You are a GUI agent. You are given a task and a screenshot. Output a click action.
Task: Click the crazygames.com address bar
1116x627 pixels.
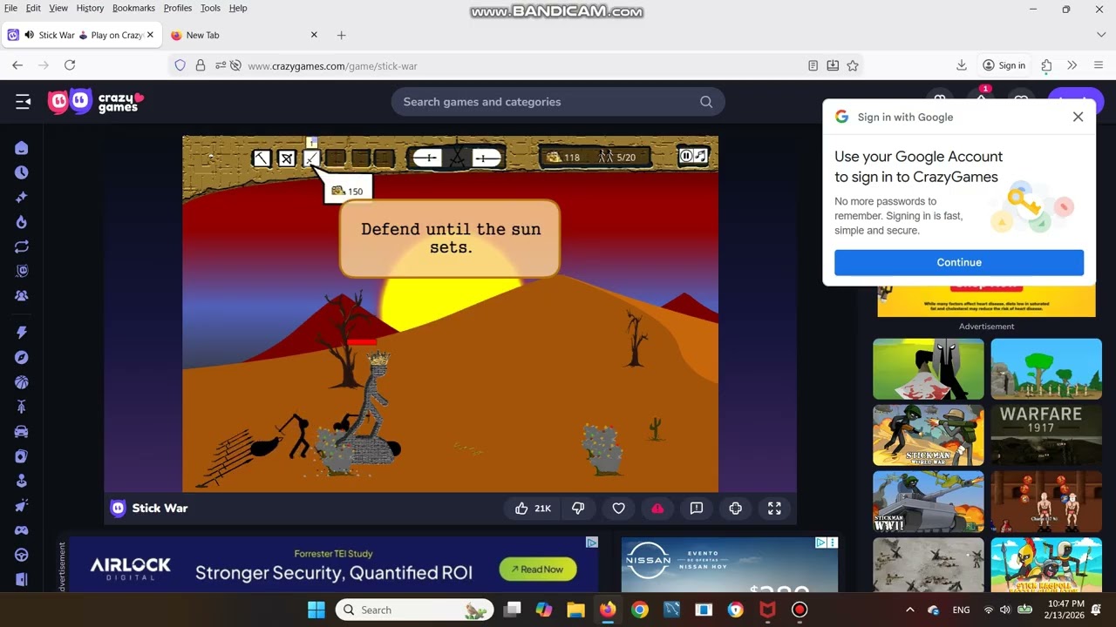point(514,65)
